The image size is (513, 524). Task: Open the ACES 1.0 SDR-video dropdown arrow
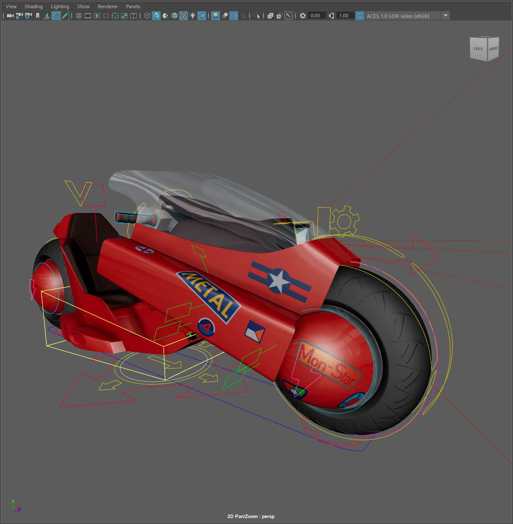pyautogui.click(x=446, y=16)
